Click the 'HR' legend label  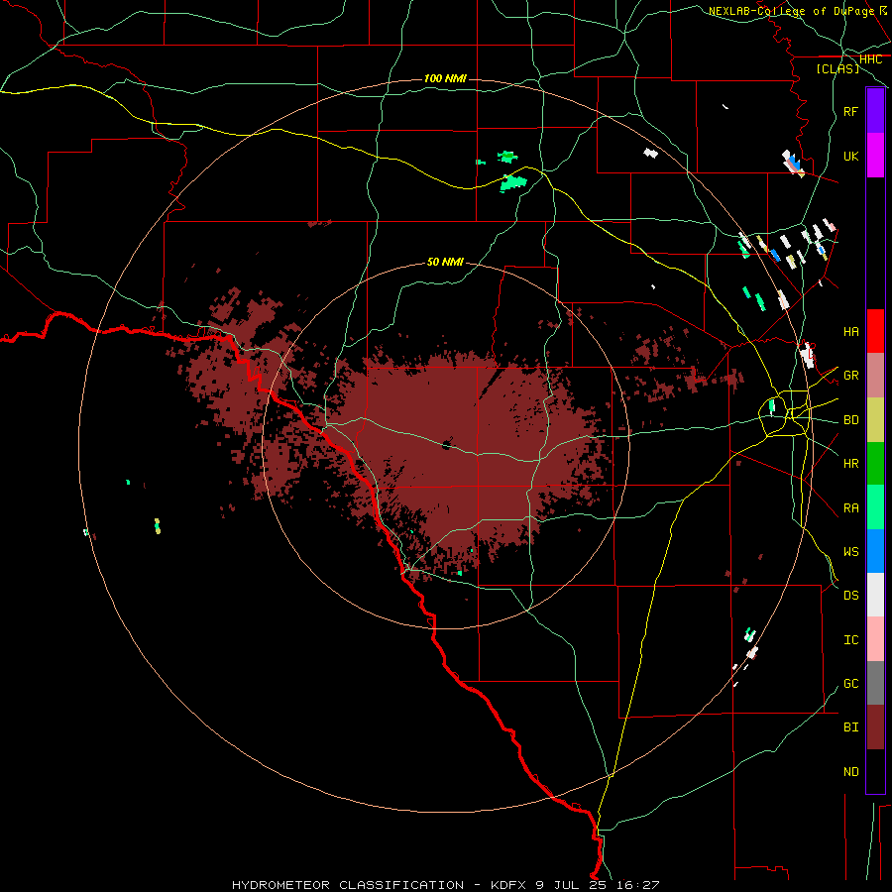851,464
